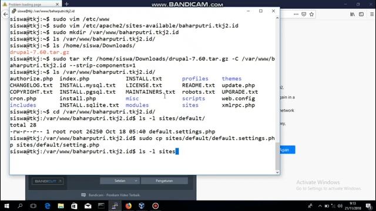Viewport: 376px width, 211px height.
Task: Open Firefox page actions ellipsis menu
Action: click(x=296, y=14)
